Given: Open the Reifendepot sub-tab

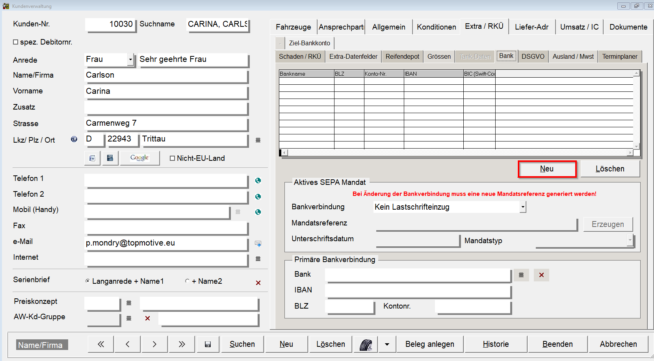Looking at the screenshot, I should coord(402,56).
